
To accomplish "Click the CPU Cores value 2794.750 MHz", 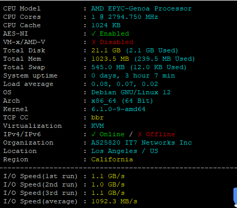I will 133,17.
